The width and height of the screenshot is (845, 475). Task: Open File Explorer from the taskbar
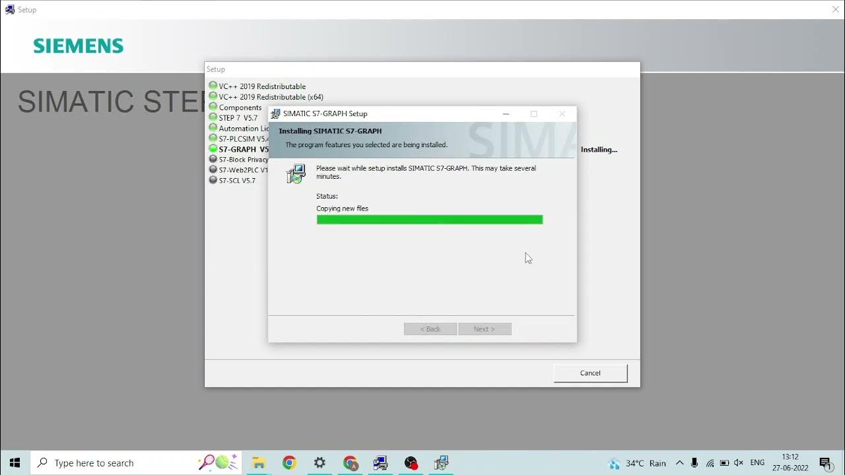point(259,462)
